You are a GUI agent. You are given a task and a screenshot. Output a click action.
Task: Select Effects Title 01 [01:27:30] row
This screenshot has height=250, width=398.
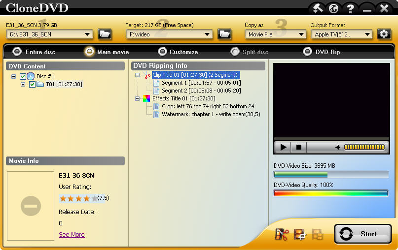pos(184,98)
